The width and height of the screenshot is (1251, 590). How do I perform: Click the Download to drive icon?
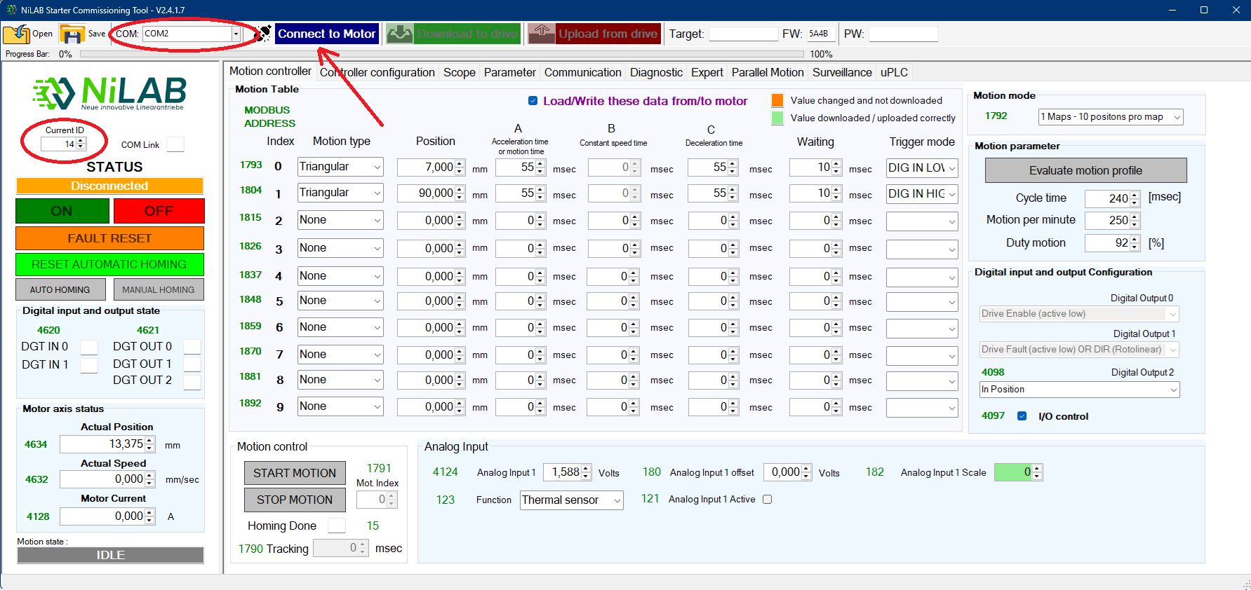click(399, 34)
